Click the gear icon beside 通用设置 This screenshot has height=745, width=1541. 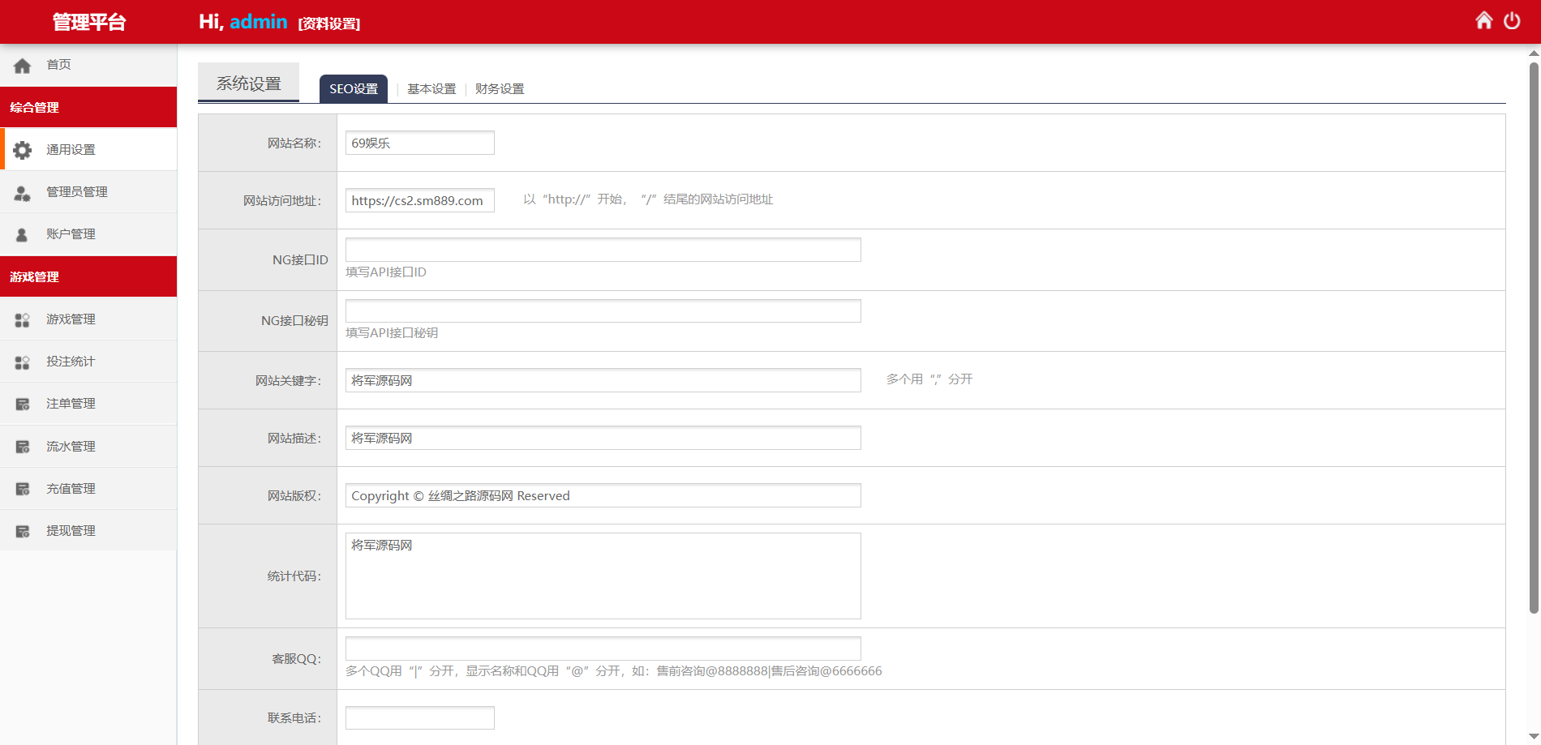[23, 150]
